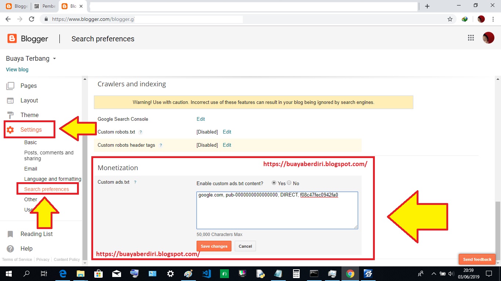Click the battery icon in system tray
The image size is (501, 281).
pyautogui.click(x=443, y=273)
